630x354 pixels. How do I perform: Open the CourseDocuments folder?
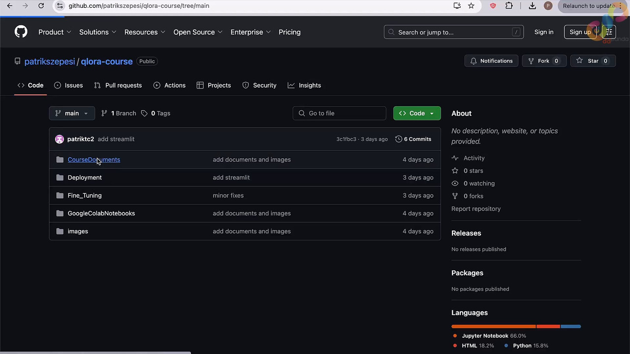(94, 159)
